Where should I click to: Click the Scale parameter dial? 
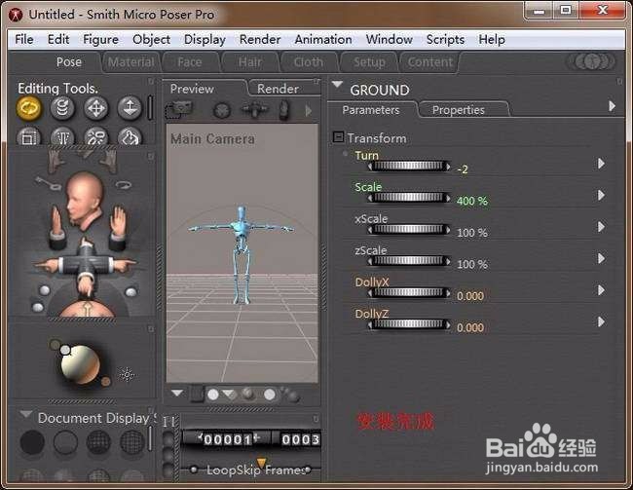tap(409, 198)
